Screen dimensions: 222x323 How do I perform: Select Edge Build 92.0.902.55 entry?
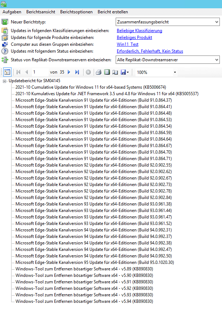(x=93, y=165)
